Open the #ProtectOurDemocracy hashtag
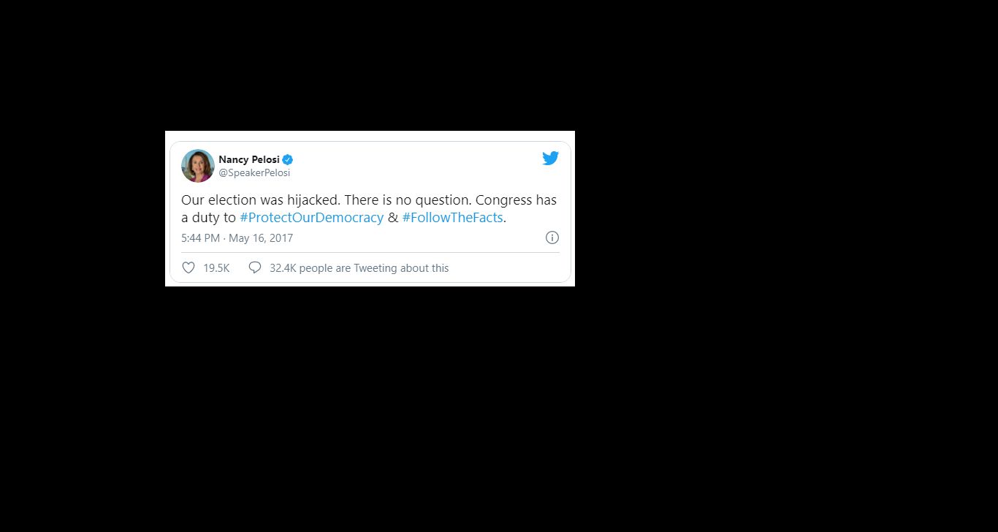This screenshot has width=998, height=532. click(x=311, y=218)
